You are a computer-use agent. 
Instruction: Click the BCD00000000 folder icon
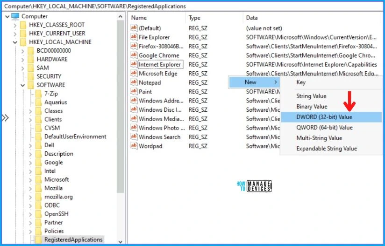[x=31, y=51]
